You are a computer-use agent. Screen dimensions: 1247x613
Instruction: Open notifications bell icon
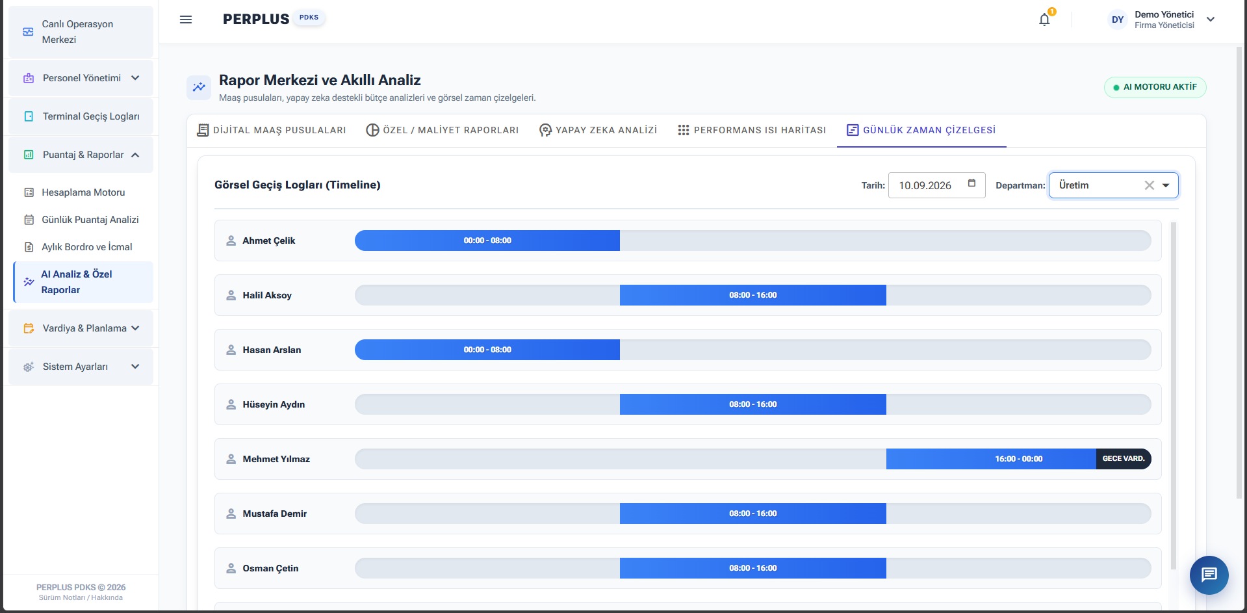coord(1044,20)
